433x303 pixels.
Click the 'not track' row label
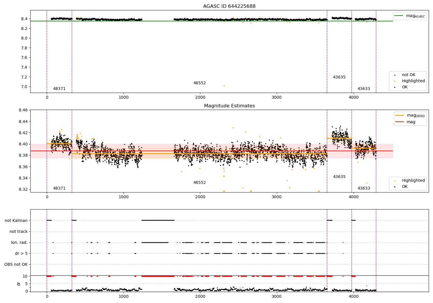(18, 231)
